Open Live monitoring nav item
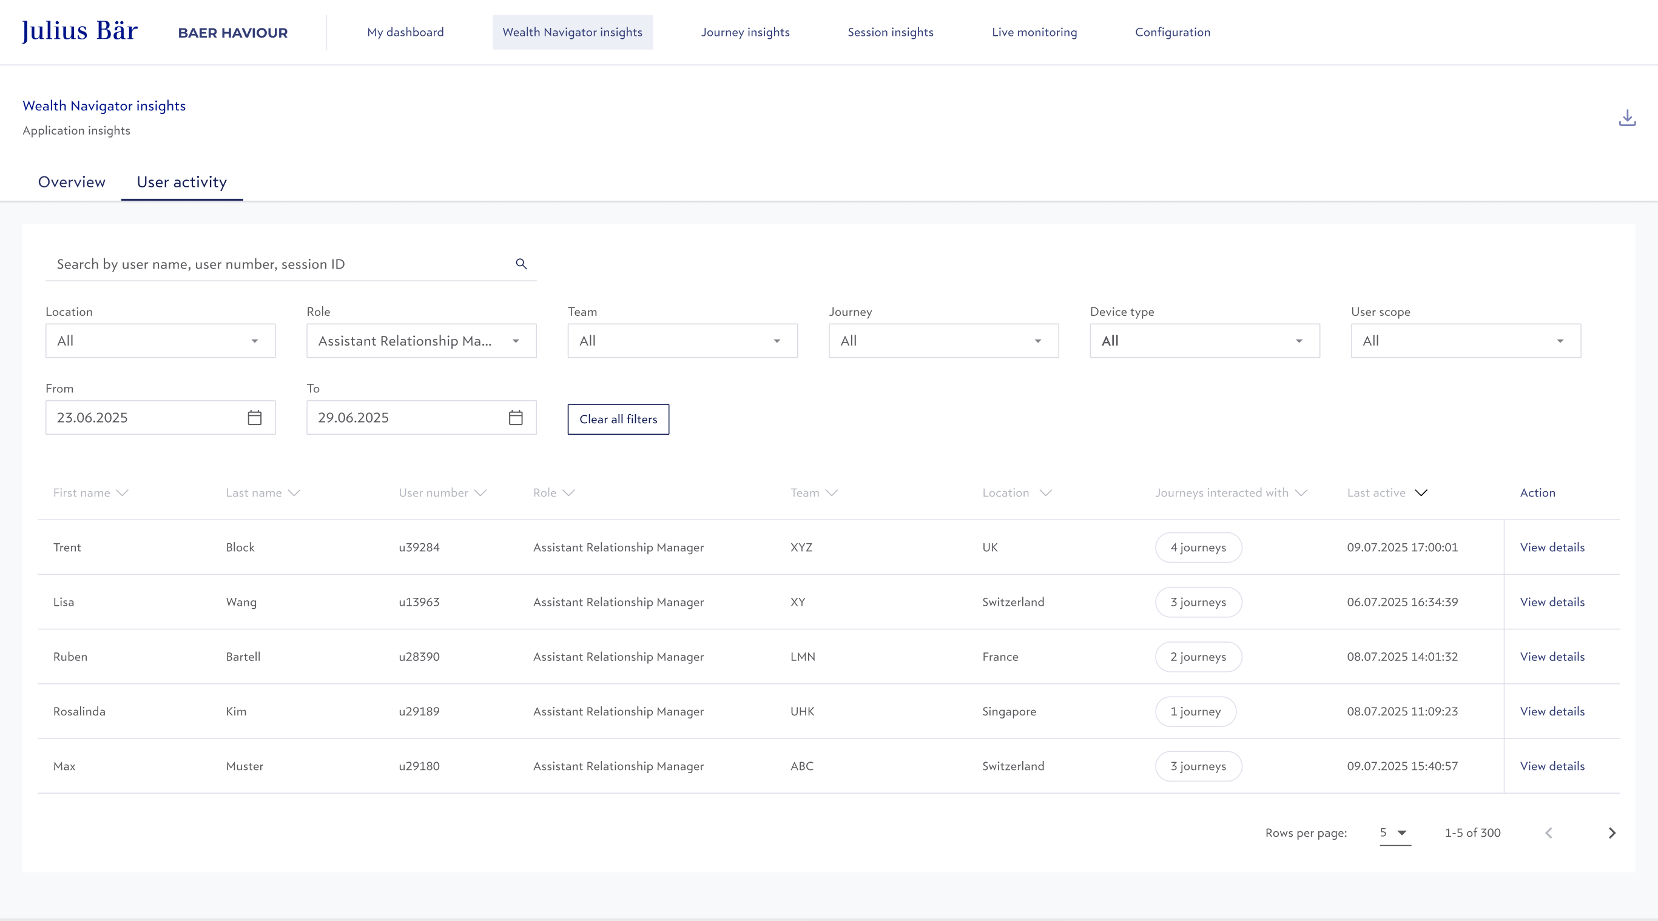1658x921 pixels. coord(1034,32)
